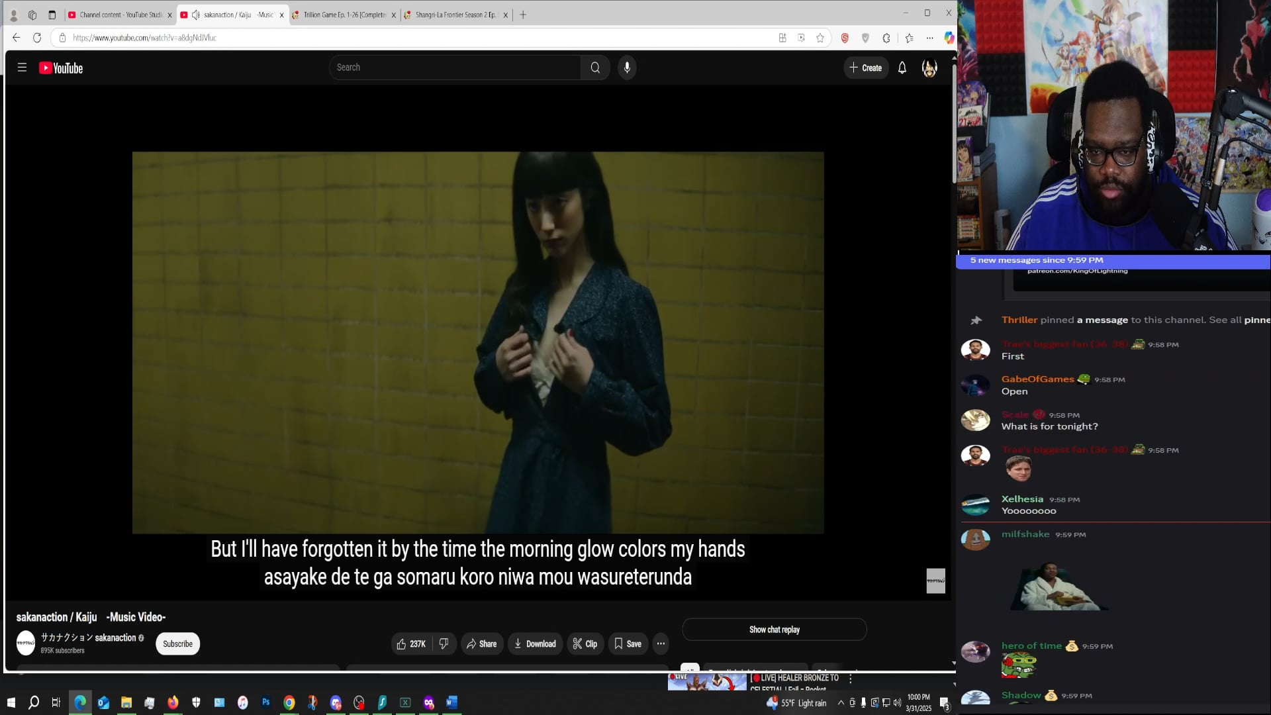Open the Windows Start menu
Viewport: 1271px width, 715px height.
[11, 702]
